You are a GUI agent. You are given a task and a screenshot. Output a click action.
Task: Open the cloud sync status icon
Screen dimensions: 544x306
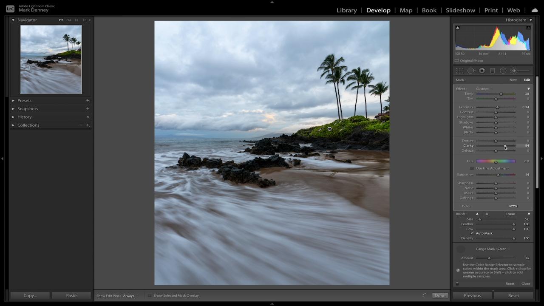pyautogui.click(x=535, y=10)
